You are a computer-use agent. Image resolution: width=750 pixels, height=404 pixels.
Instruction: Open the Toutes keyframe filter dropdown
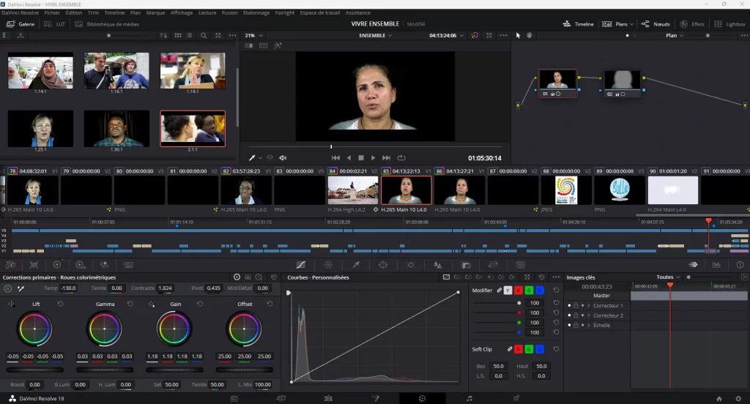[x=668, y=277]
